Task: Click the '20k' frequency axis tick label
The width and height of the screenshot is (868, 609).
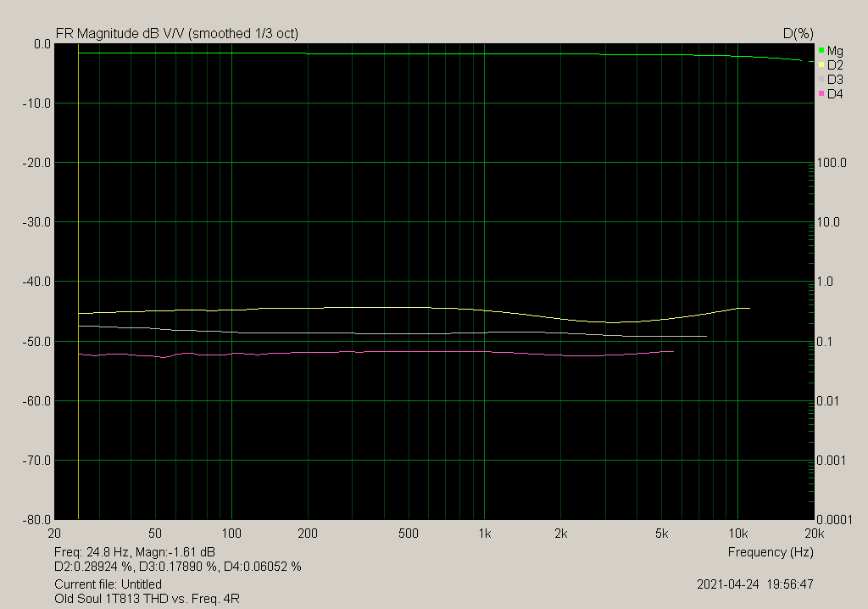Action: point(815,534)
